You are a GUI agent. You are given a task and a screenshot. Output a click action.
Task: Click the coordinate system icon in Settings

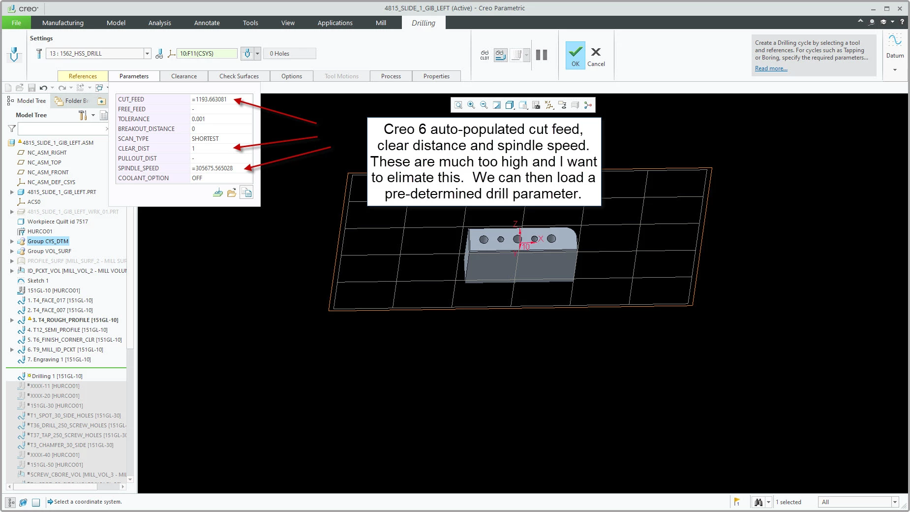click(x=171, y=54)
